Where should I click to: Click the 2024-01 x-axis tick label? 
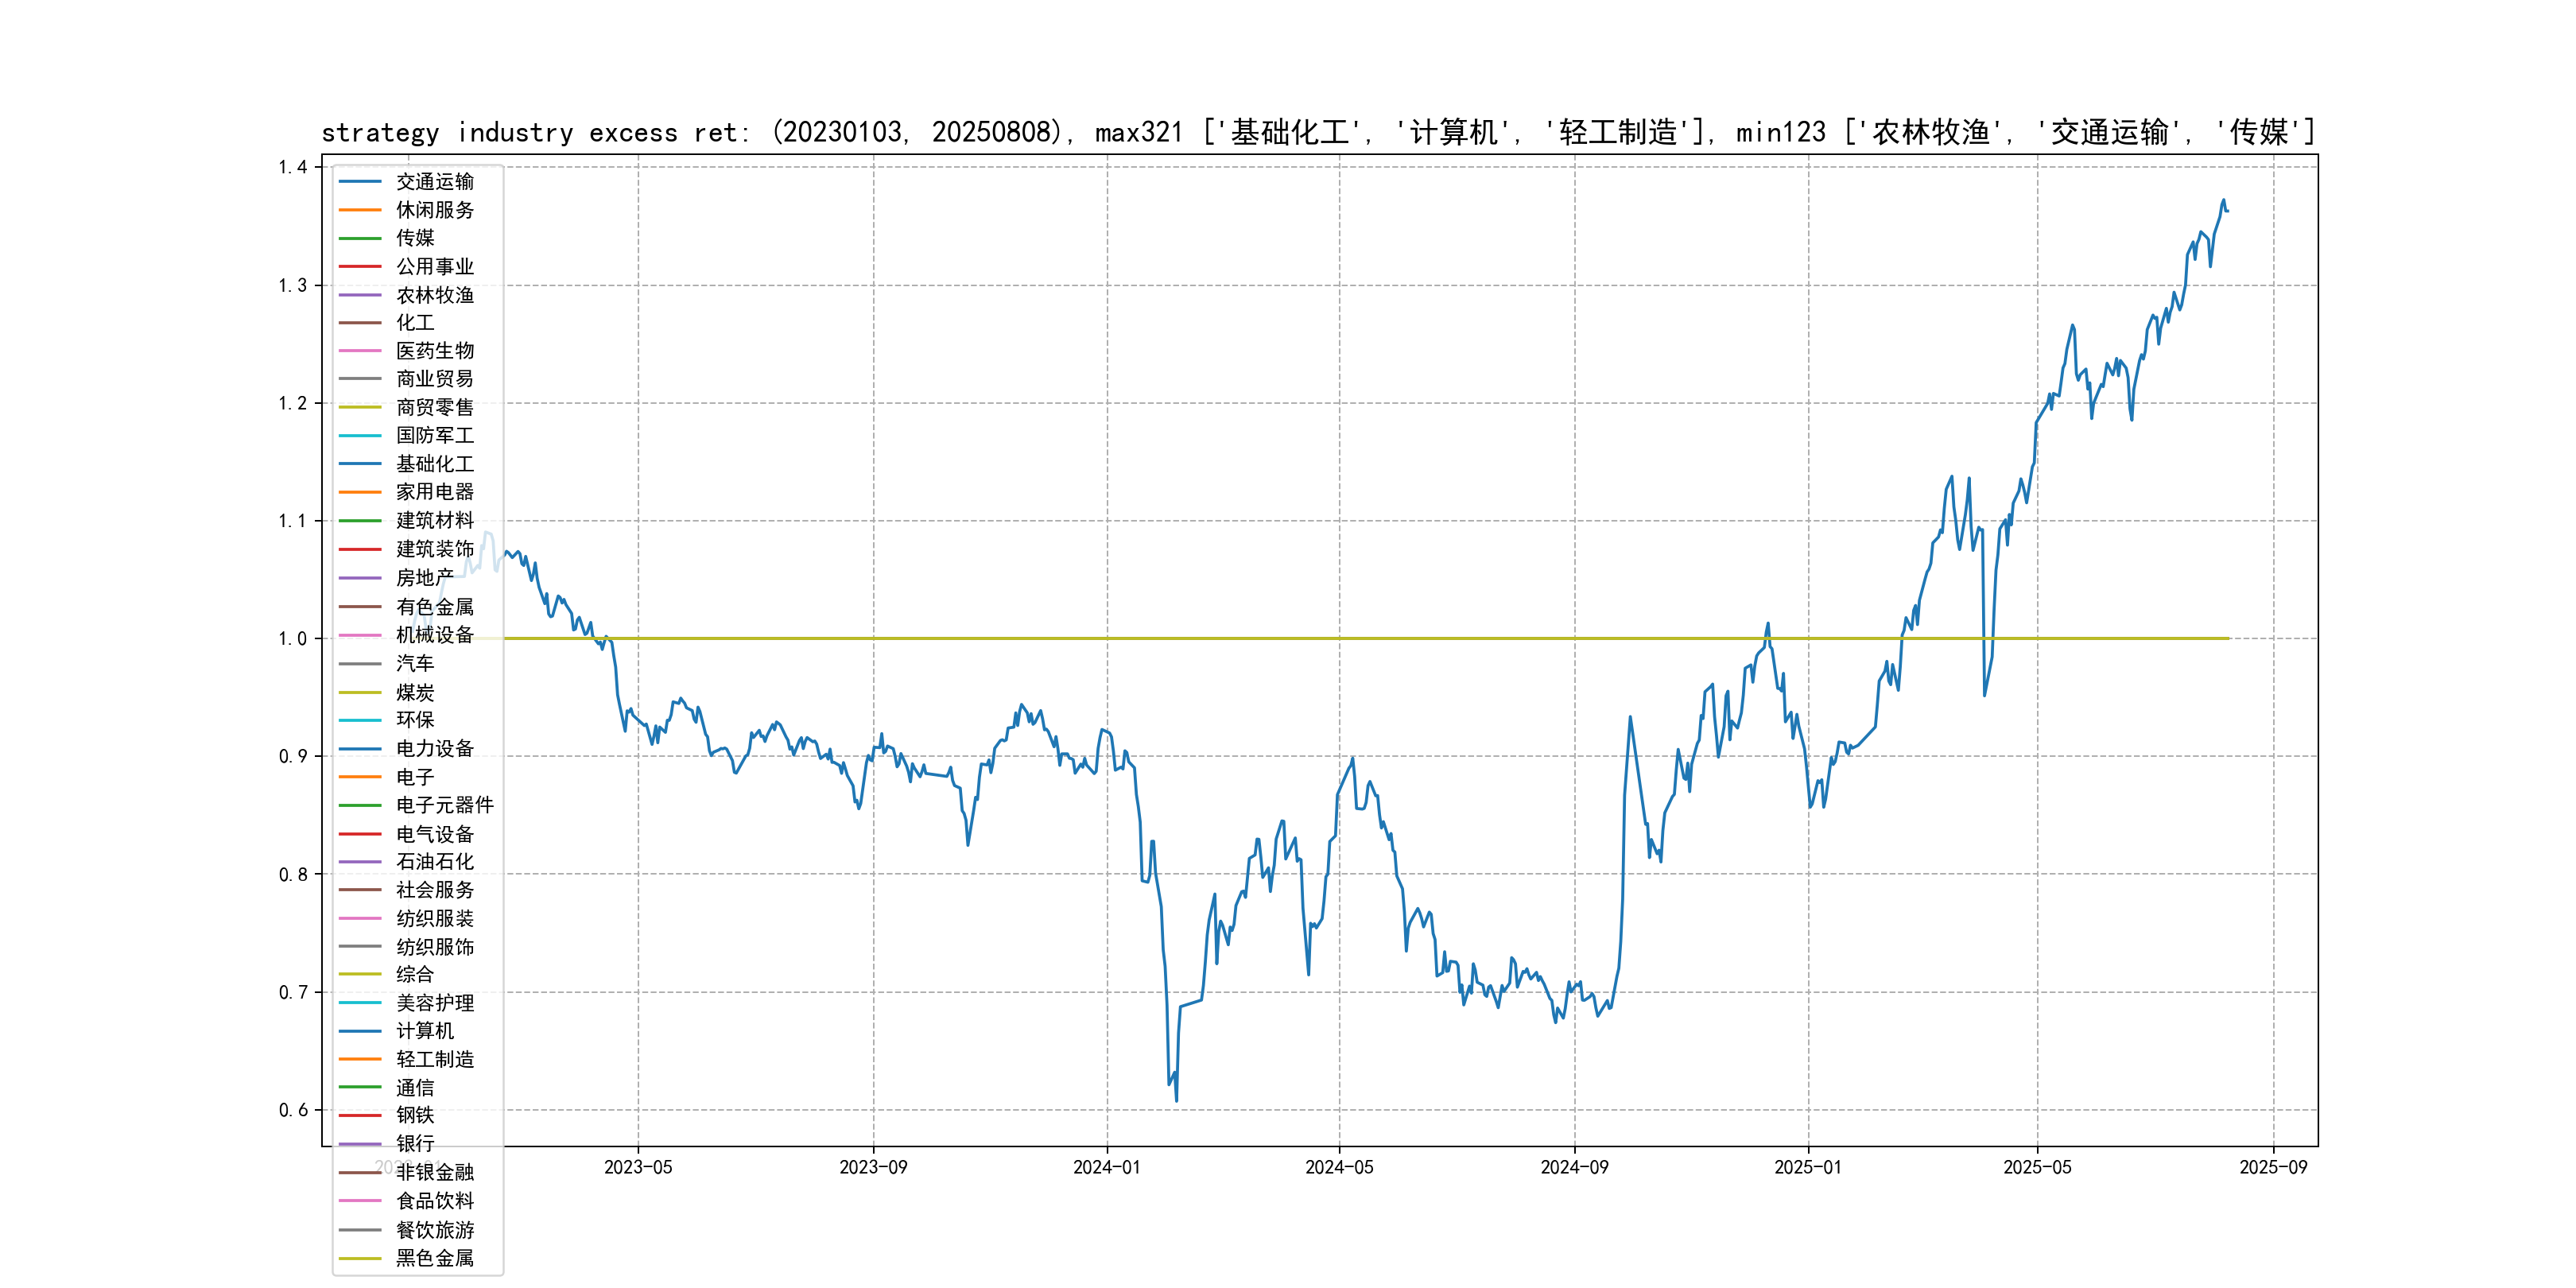[1106, 1167]
